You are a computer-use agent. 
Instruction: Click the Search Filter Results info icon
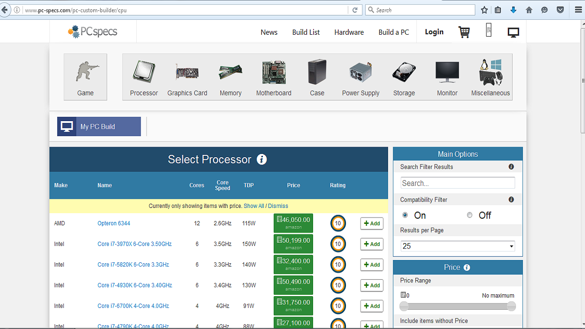[511, 167]
